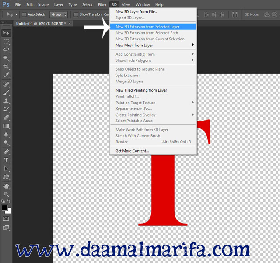Choose Split Extrusion in the menu
This screenshot has height=263, width=280.
[153, 75]
